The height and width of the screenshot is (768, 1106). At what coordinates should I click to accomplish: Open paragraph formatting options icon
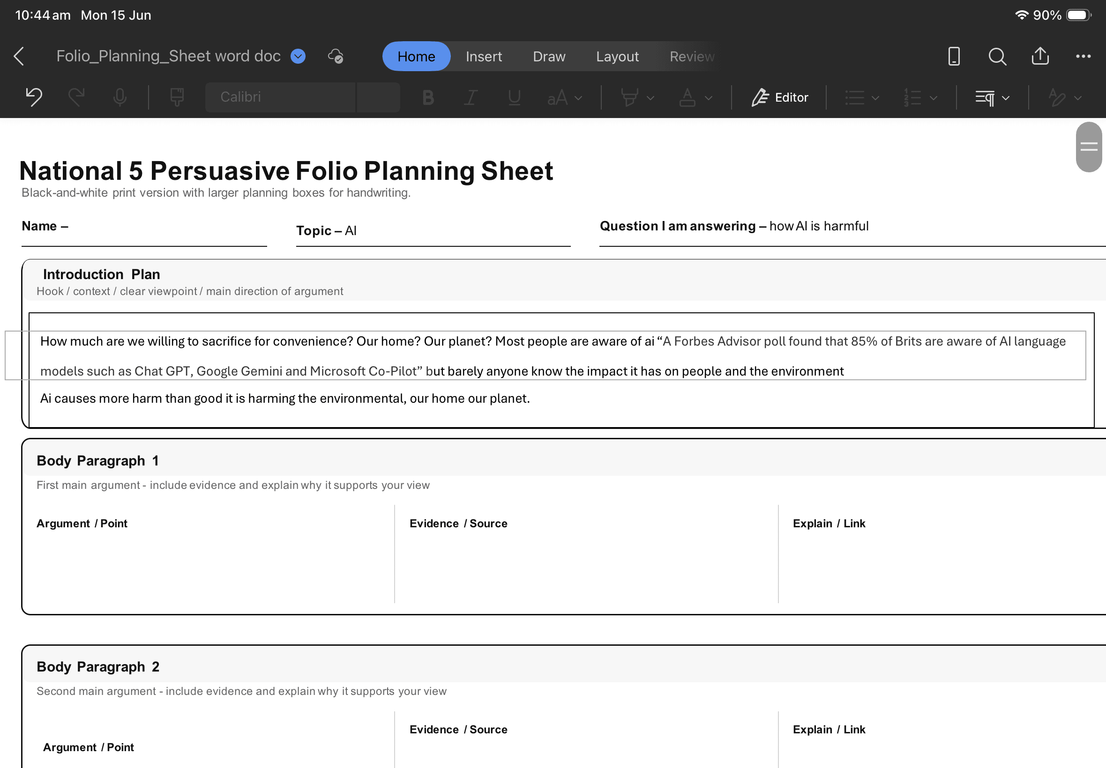[985, 98]
